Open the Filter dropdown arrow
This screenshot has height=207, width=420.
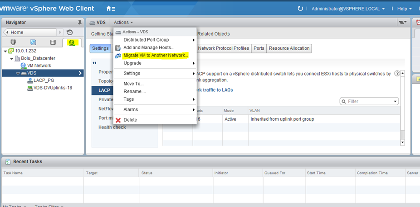click(x=395, y=102)
